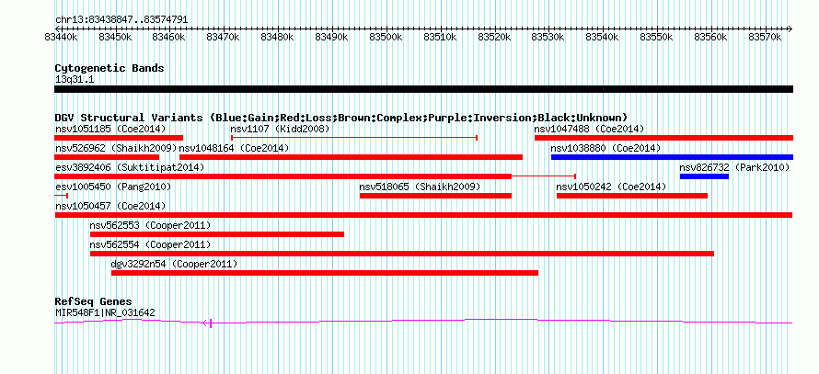Image resolution: width=819 pixels, height=374 pixels.
Task: Select the short esv1005450 variant mark
Action: pos(61,196)
